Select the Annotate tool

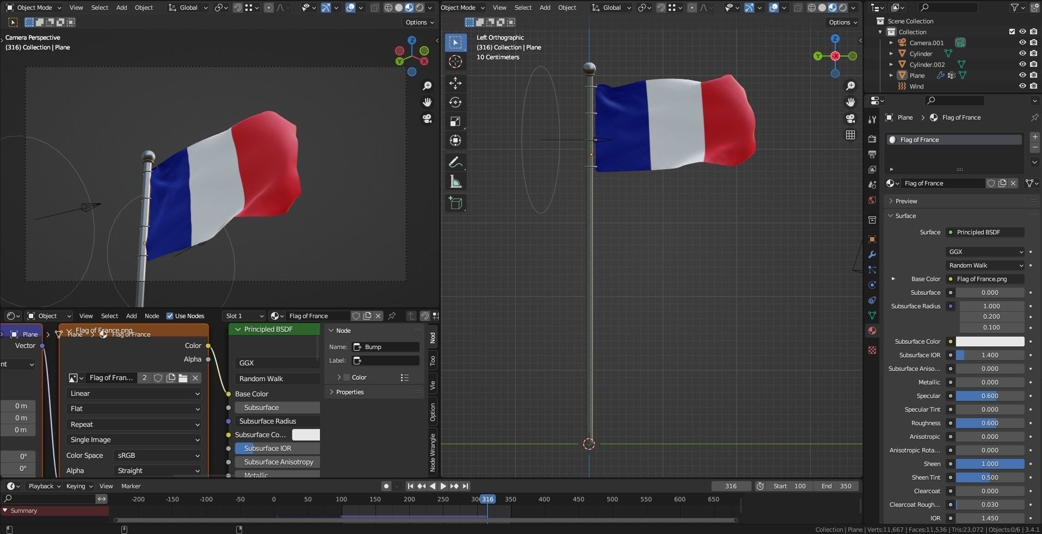(x=455, y=162)
